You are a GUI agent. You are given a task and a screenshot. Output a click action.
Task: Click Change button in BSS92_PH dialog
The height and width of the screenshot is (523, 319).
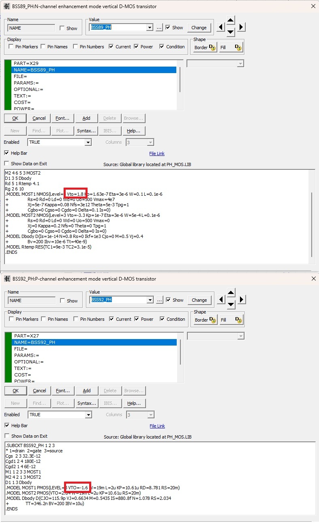[199, 300]
